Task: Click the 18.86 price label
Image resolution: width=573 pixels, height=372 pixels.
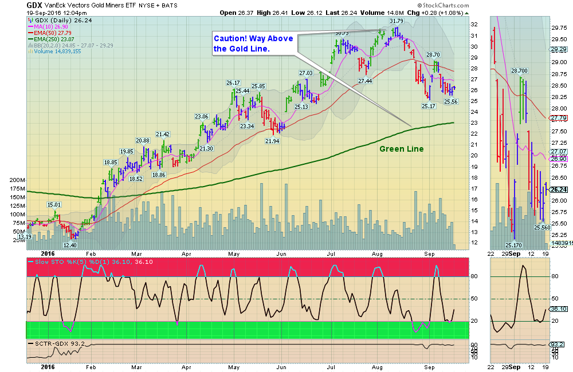Action: tap(159, 175)
